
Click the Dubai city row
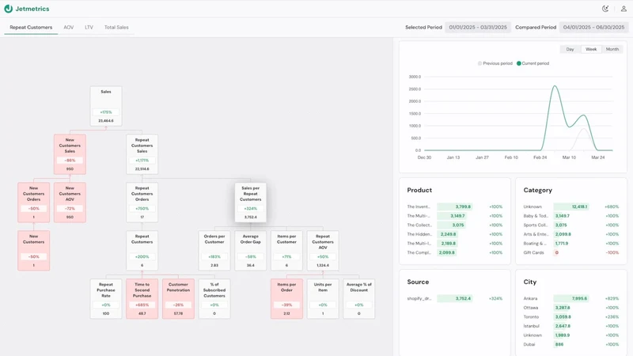point(570,344)
